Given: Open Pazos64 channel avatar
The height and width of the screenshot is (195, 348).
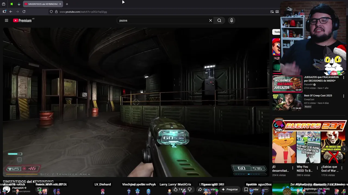Looking at the screenshot, I should 7,189.
